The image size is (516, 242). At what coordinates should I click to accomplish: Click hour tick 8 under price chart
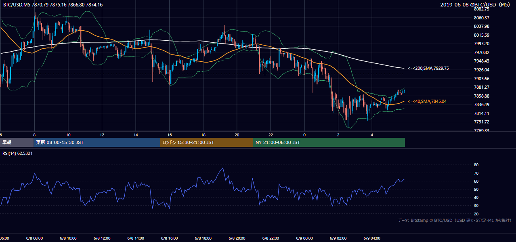pos(34,135)
